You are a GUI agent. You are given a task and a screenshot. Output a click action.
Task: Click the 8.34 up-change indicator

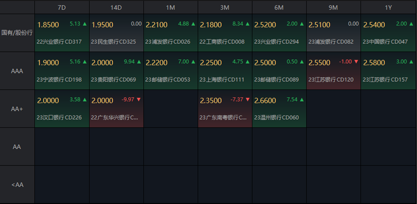point(241,24)
